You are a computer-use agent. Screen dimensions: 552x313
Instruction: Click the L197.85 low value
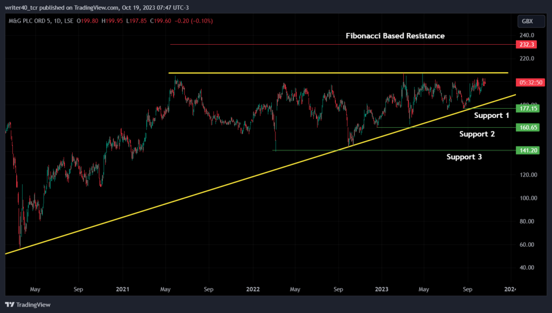point(136,21)
